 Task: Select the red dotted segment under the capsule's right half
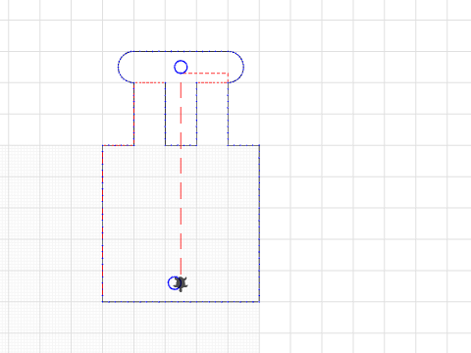click(212, 82)
